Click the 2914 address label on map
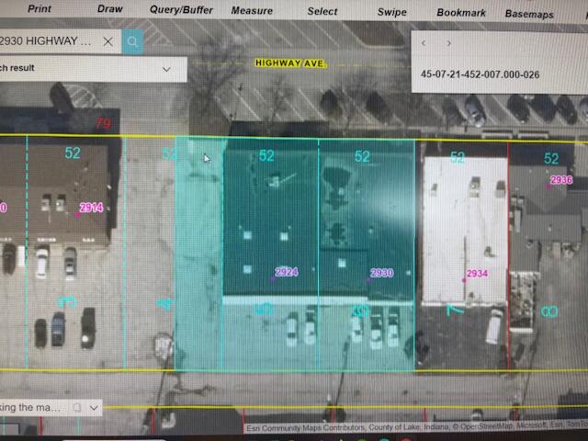 click(x=92, y=208)
